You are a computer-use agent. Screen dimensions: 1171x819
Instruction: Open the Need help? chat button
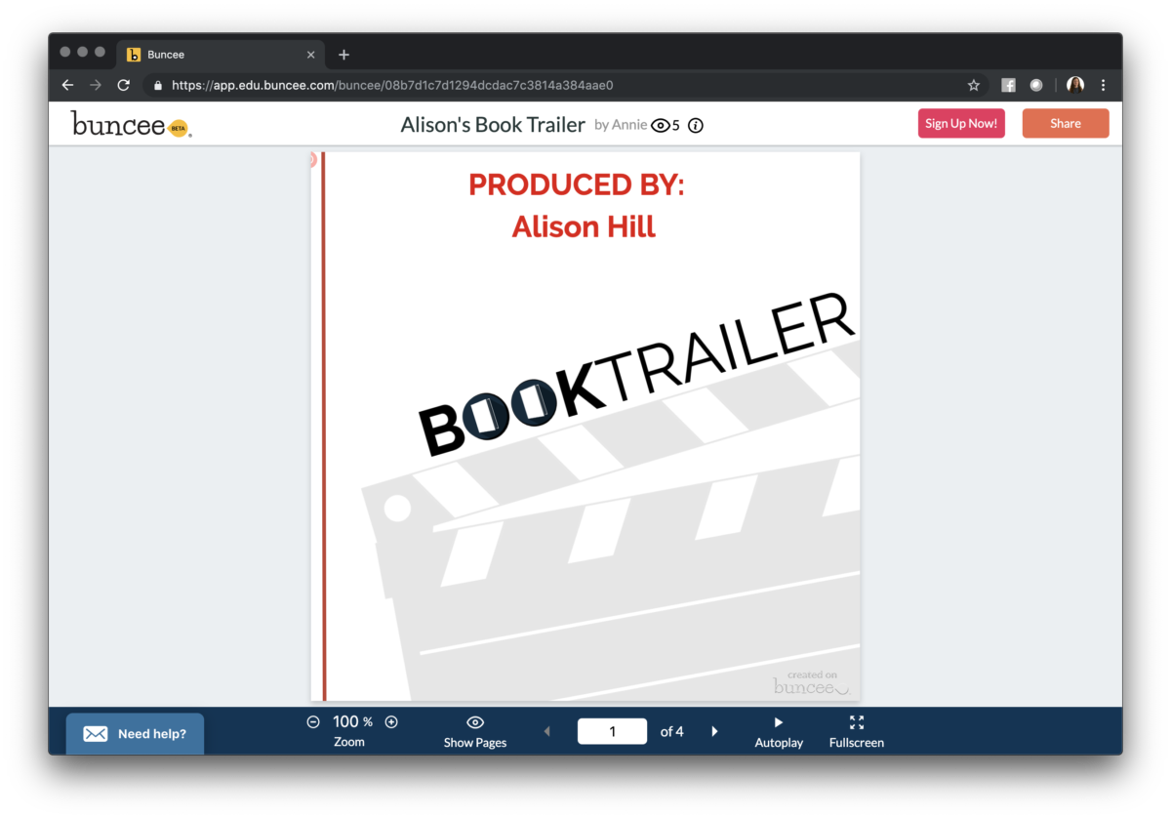(136, 734)
